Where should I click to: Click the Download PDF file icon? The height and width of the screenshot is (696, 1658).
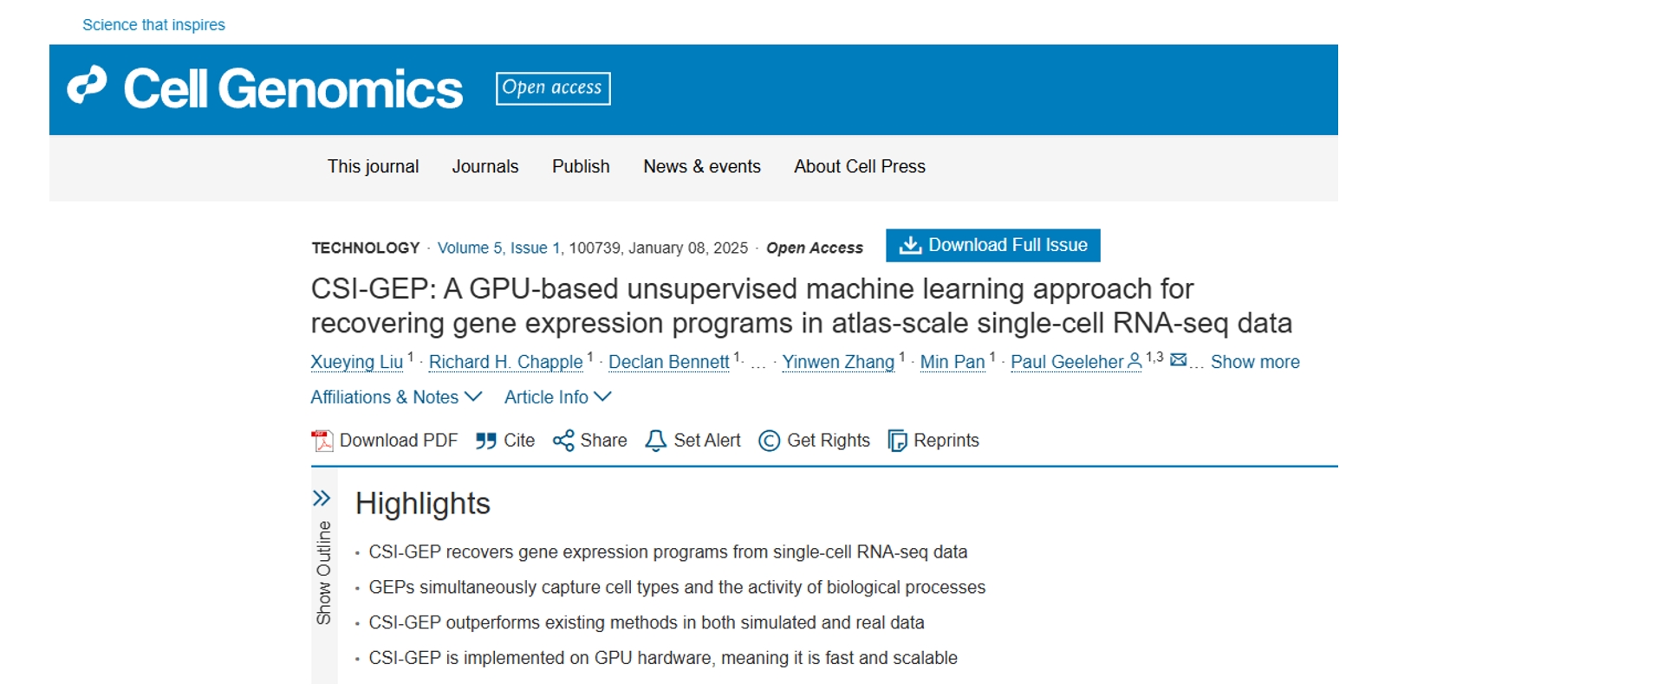point(322,441)
